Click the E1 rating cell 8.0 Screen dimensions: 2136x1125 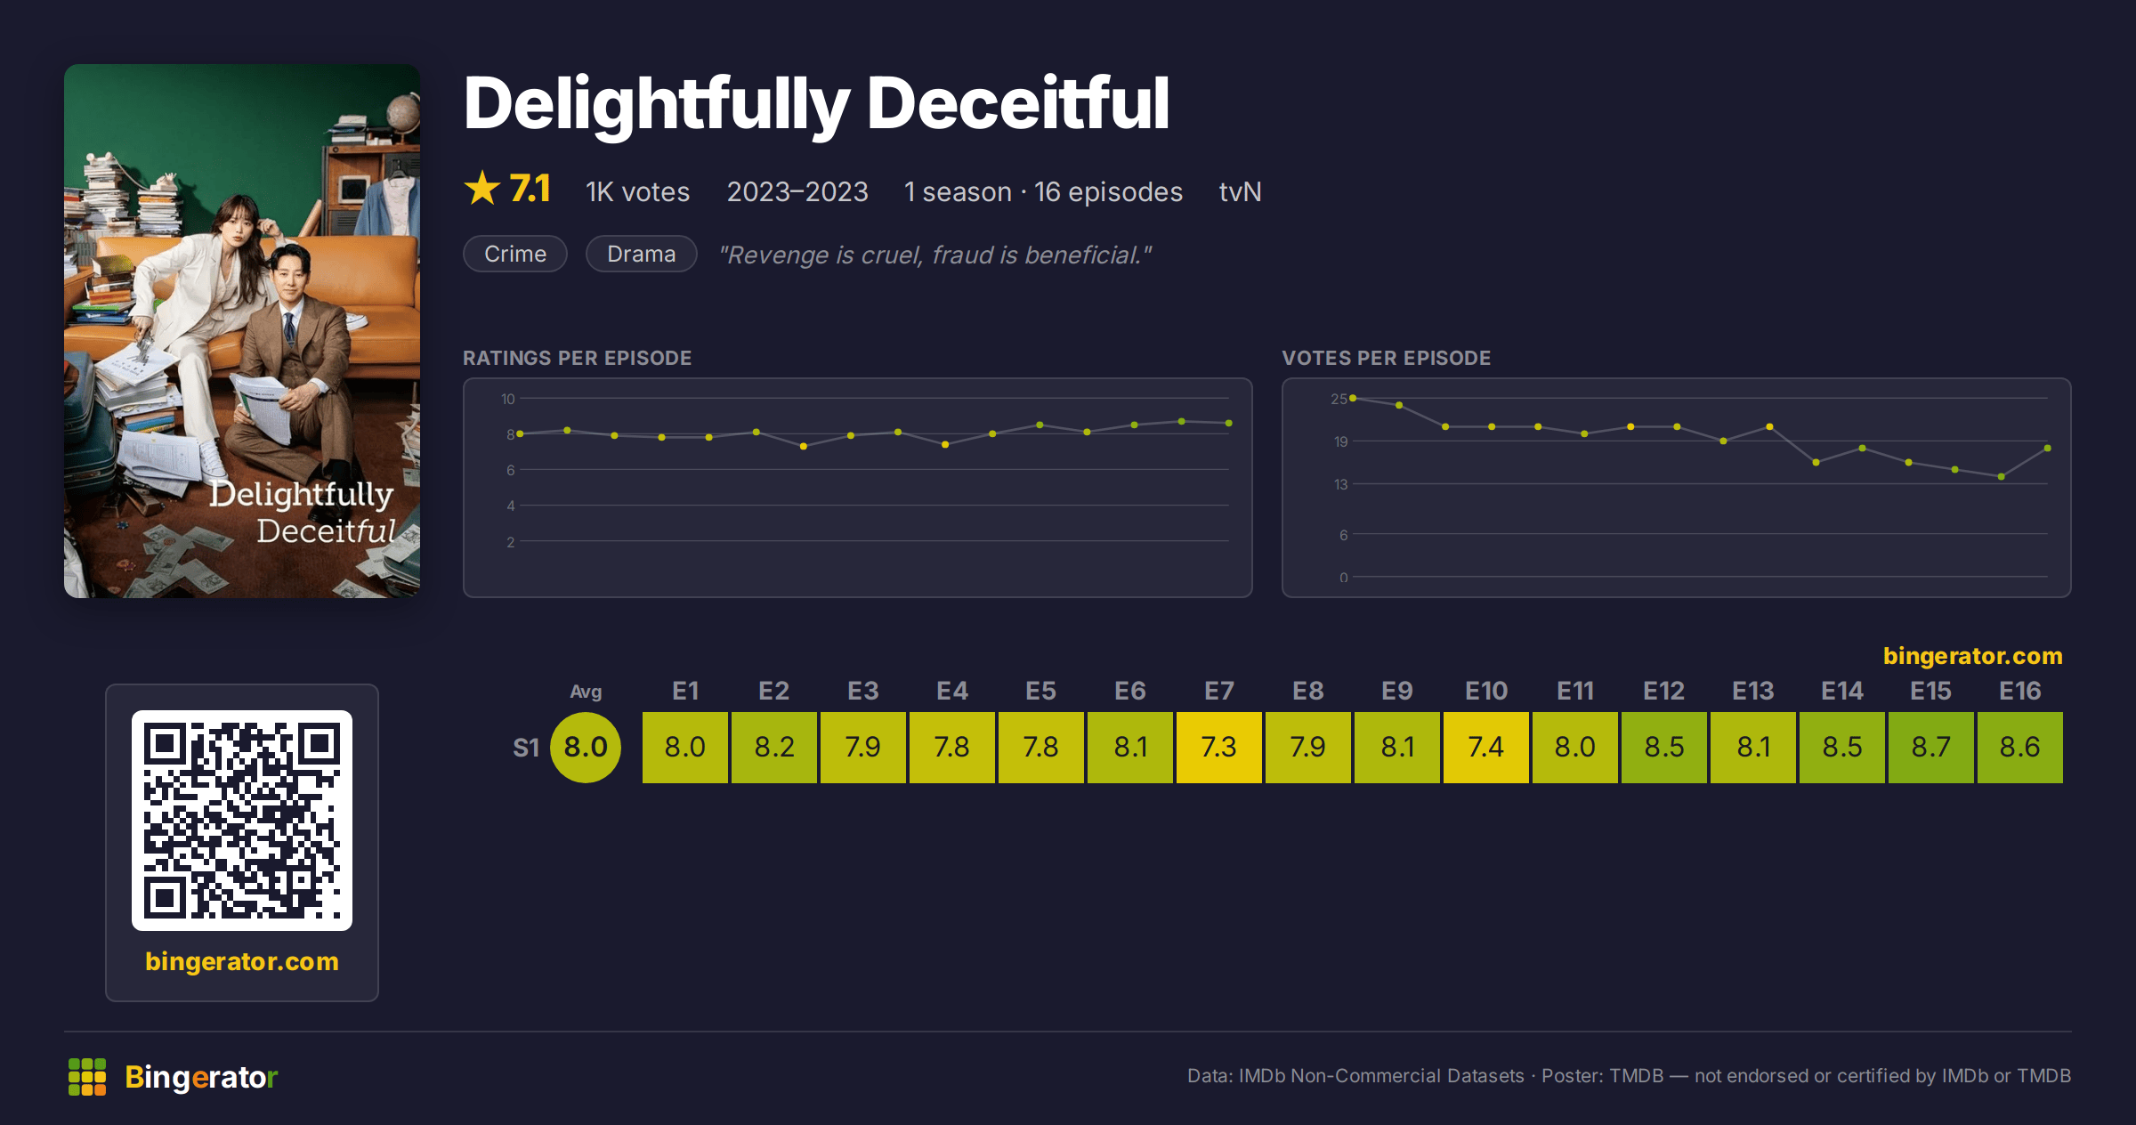(x=685, y=748)
